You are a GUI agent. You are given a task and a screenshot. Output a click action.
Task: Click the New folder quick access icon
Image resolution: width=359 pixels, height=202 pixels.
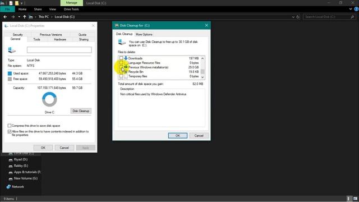pyautogui.click(x=17, y=3)
